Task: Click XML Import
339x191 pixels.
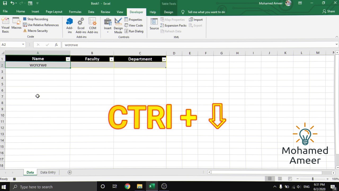Action: coord(196,20)
